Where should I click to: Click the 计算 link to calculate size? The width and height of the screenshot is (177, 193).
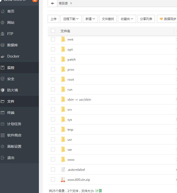point(99,191)
